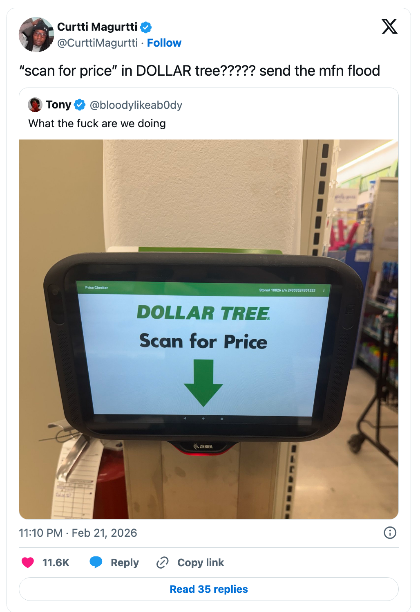The width and height of the screenshot is (420, 612).
Task: Click the blue reply speech bubble icon
Action: click(96, 562)
